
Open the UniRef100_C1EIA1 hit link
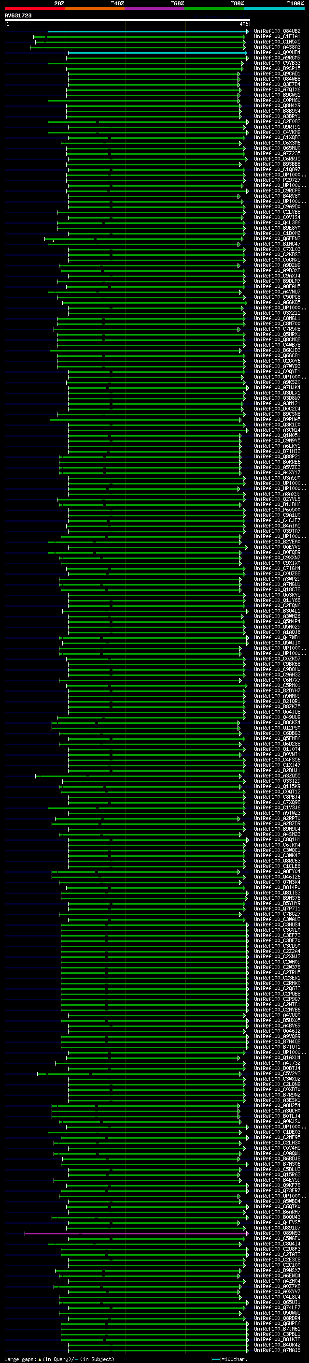[277, 37]
